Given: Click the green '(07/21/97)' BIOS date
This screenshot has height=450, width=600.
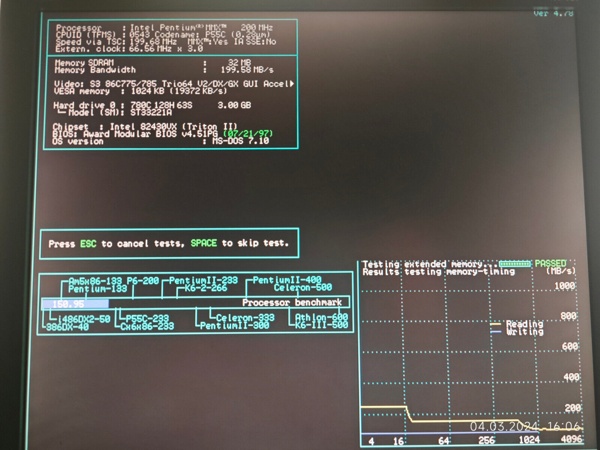Looking at the screenshot, I should (x=248, y=134).
